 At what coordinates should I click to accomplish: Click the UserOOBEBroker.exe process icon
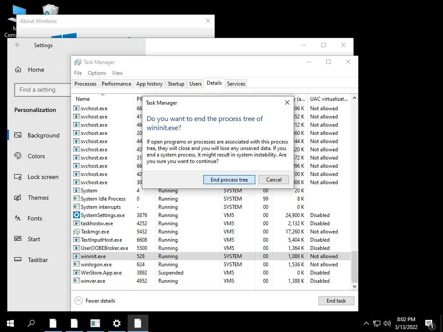point(76,248)
